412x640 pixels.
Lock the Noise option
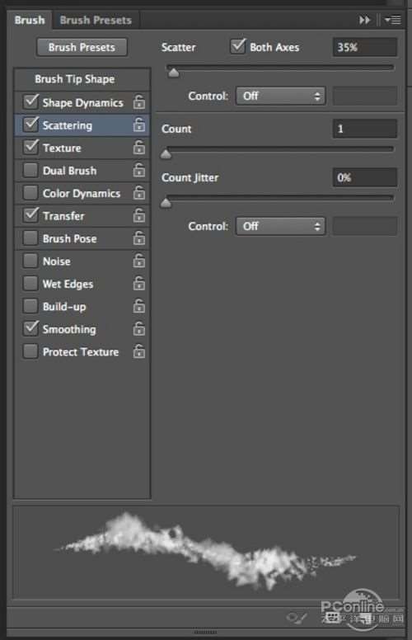tap(139, 261)
